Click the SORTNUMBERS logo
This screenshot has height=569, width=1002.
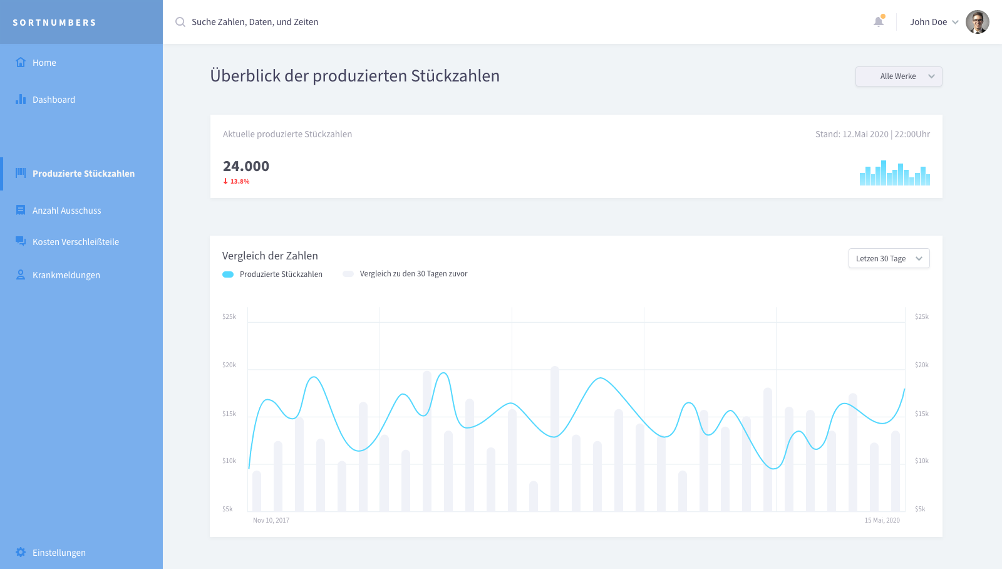tap(54, 23)
